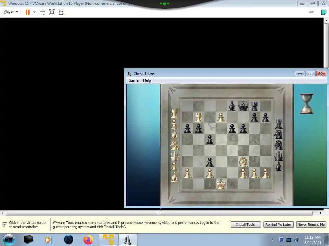Click the horizontal scrollbar's right arrow
This screenshot has height=246, width=329.
pos(321,213)
